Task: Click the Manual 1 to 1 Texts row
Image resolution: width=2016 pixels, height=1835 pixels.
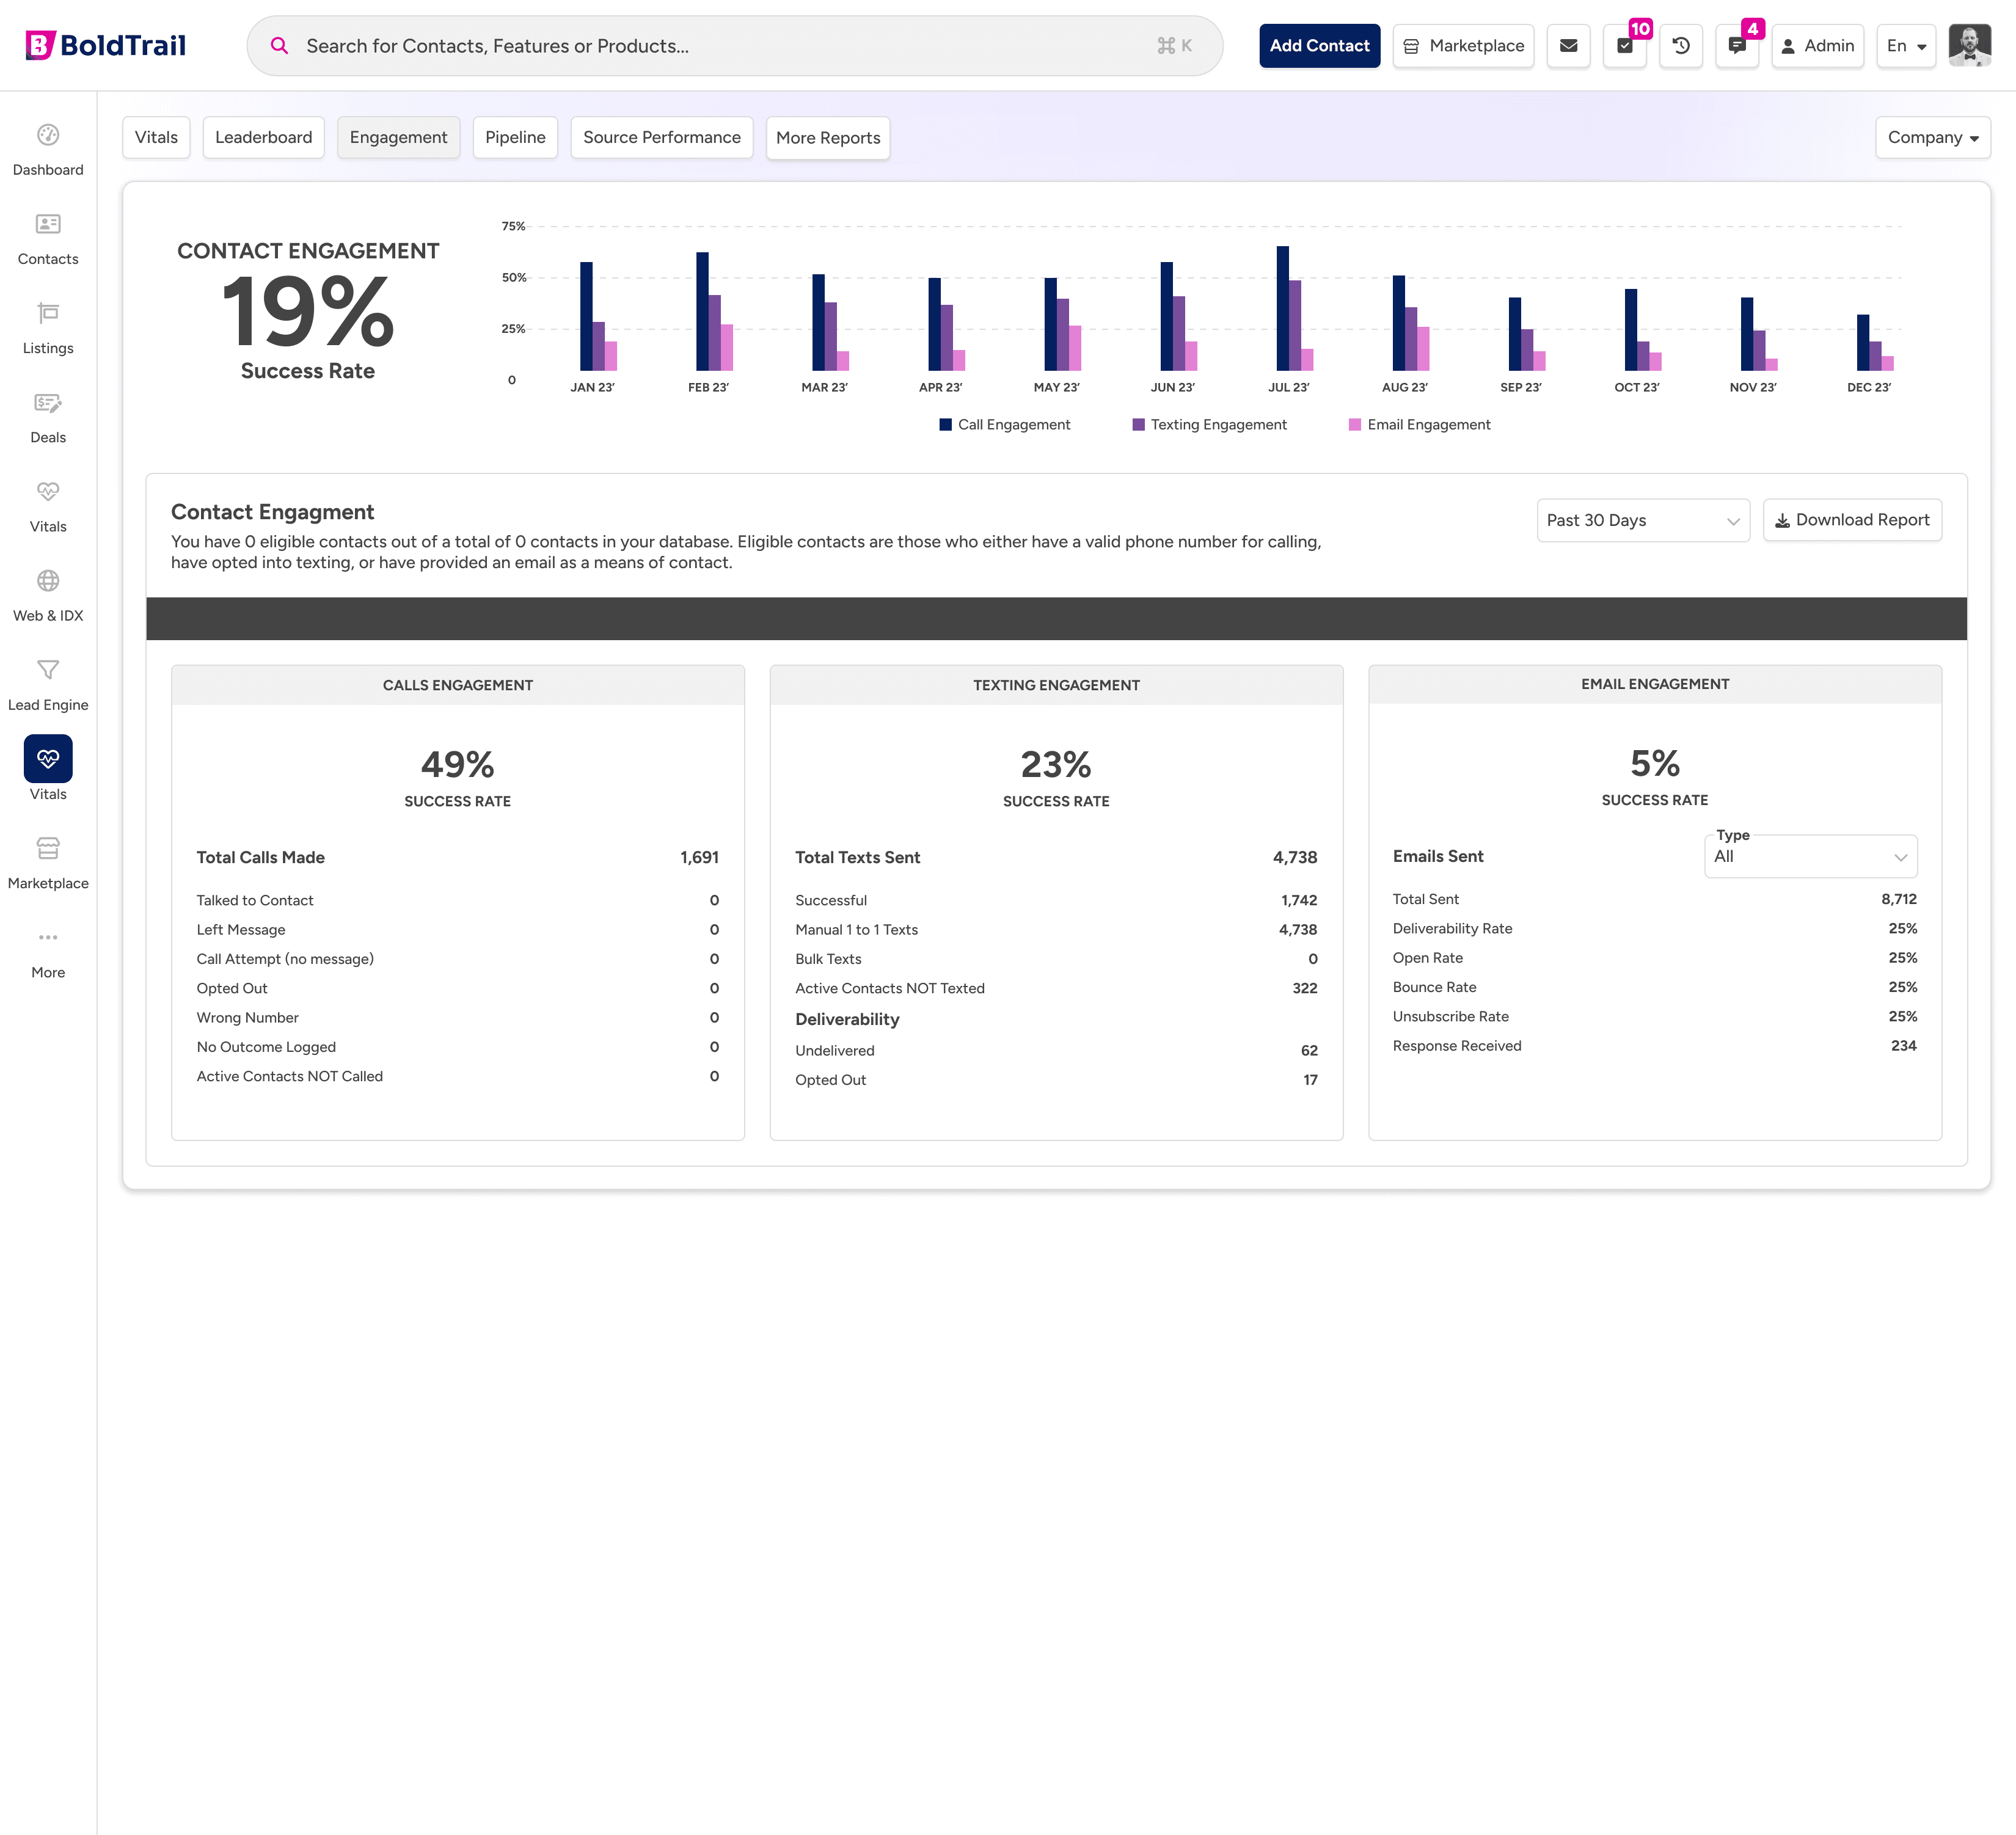Action: coord(1056,930)
